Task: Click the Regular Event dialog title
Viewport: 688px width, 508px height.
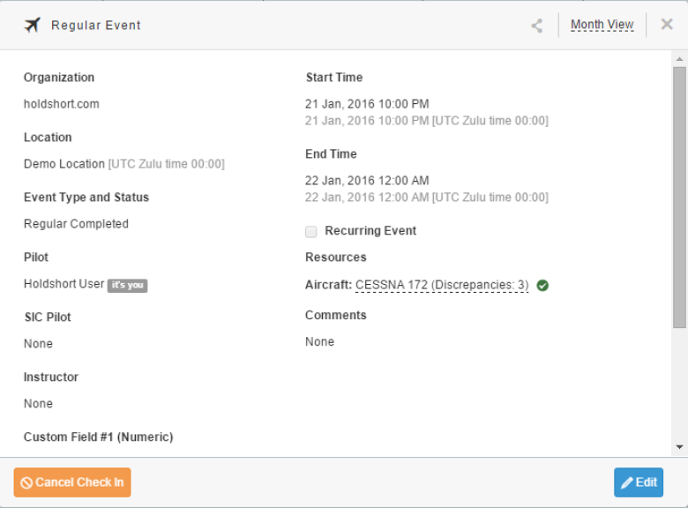Action: pos(95,26)
